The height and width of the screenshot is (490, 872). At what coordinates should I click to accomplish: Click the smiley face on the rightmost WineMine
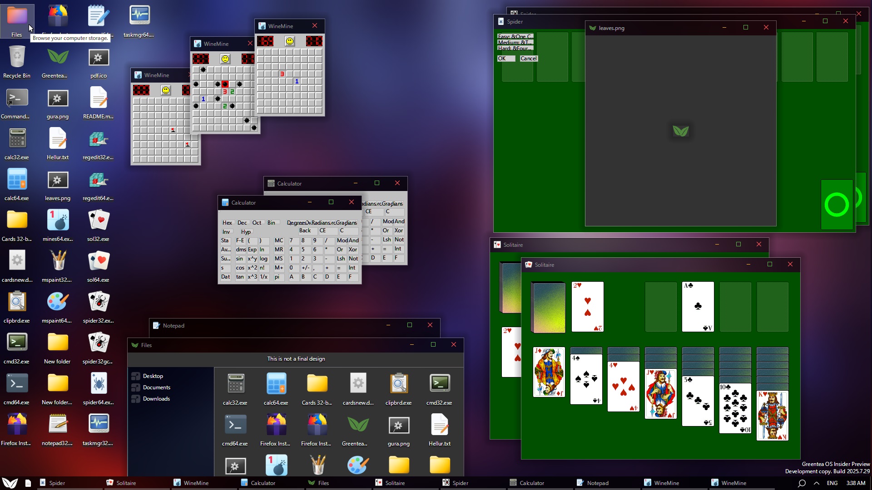click(289, 42)
